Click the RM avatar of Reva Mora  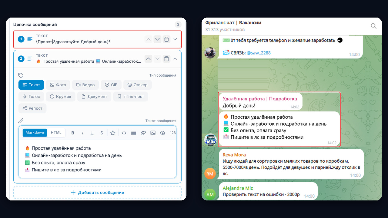coord(210,173)
